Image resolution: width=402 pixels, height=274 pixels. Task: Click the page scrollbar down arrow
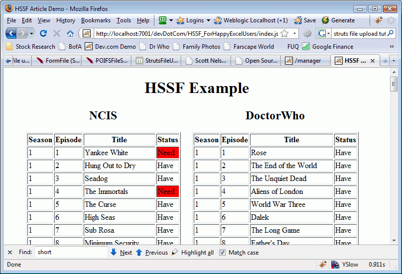(394, 241)
